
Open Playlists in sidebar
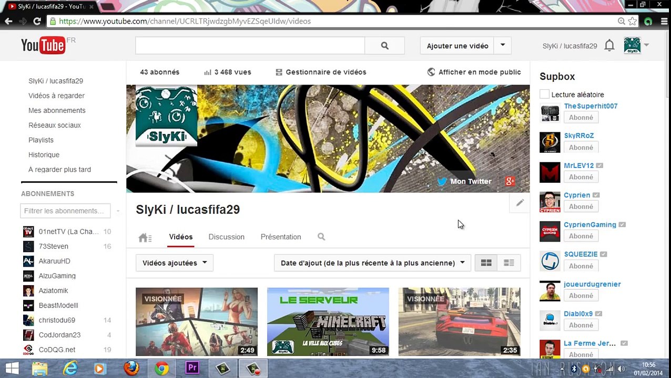coord(41,140)
